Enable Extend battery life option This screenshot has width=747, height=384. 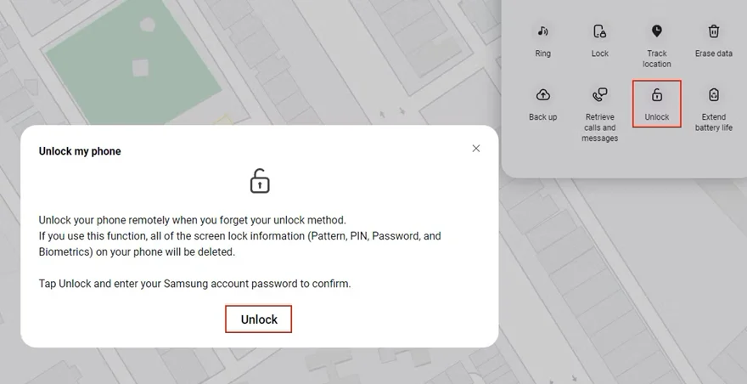[x=713, y=94]
